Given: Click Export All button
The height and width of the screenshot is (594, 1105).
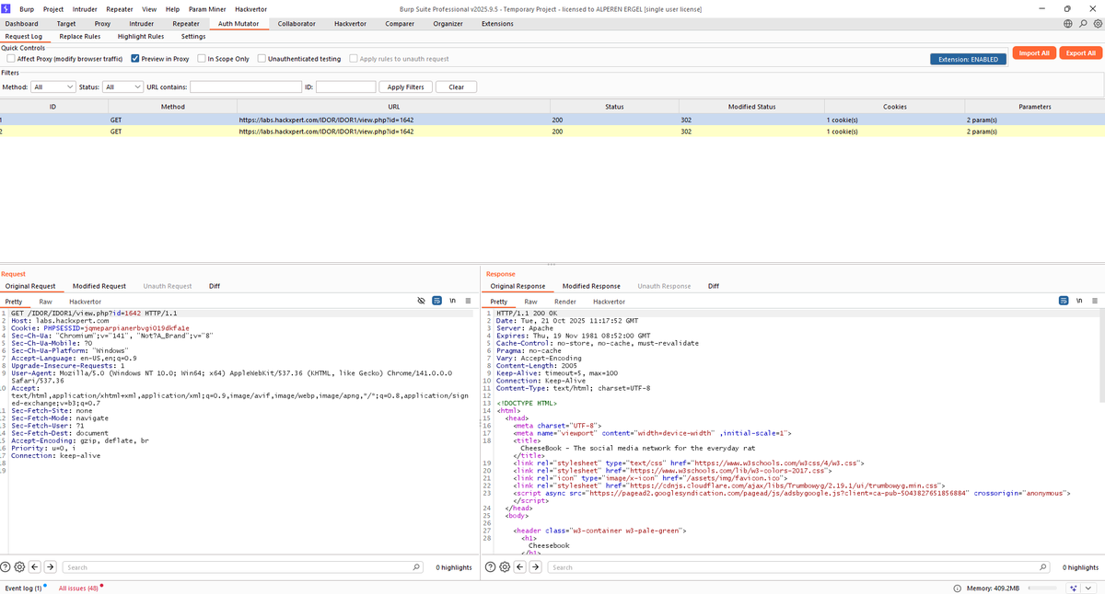Looking at the screenshot, I should (1081, 53).
